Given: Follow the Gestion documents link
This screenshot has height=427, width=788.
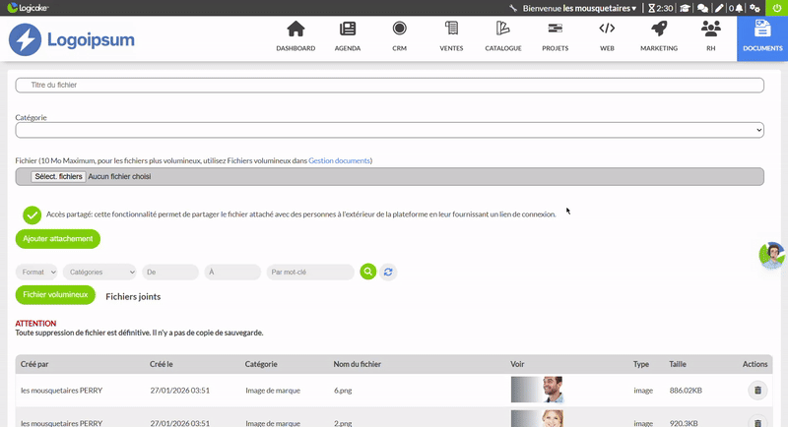Looking at the screenshot, I should 339,160.
